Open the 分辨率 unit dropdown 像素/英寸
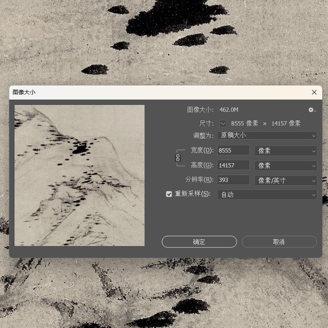The image size is (328, 328). pyautogui.click(x=286, y=180)
